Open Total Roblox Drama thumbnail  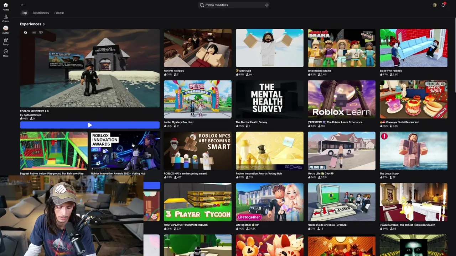click(x=341, y=48)
